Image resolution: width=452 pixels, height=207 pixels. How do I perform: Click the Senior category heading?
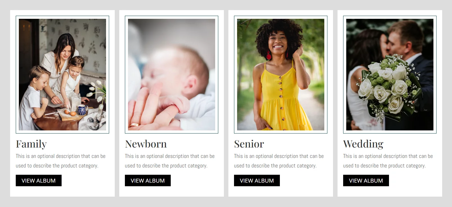[x=249, y=144]
